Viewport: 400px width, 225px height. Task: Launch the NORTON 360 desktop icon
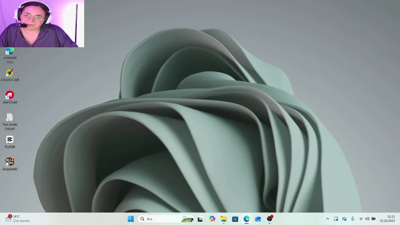[x=10, y=75]
